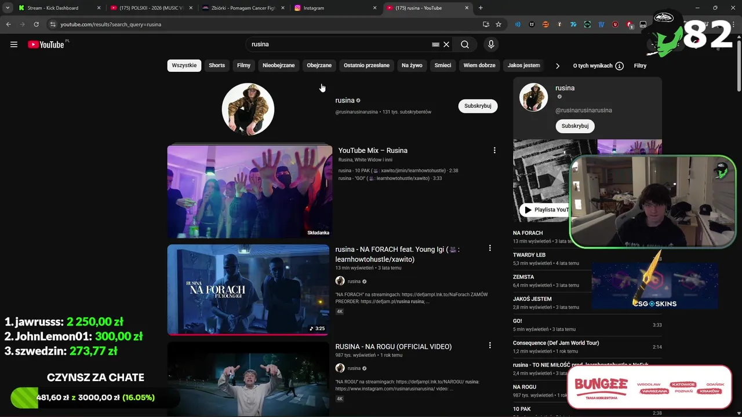
Task: Go to the YouTube home logo
Action: click(46, 44)
